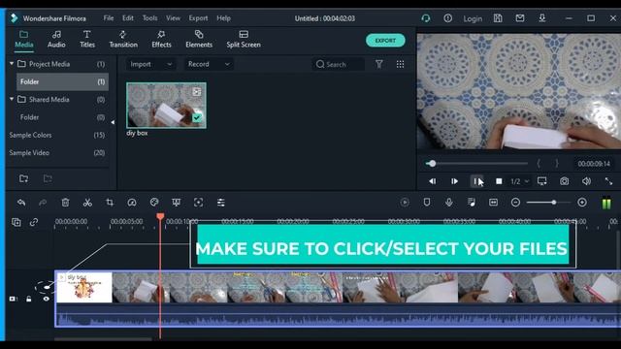
Task: Click the Split scissors icon
Action: (x=87, y=203)
